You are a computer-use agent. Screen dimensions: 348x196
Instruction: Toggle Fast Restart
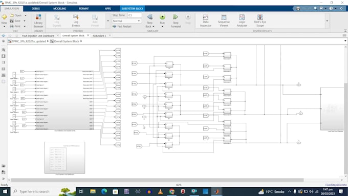pyautogui.click(x=122, y=27)
